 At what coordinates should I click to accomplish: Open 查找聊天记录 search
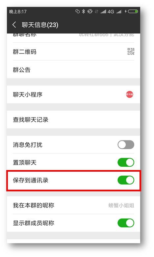tap(73, 119)
